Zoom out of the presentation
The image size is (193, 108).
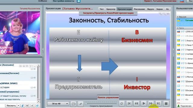point(164,14)
